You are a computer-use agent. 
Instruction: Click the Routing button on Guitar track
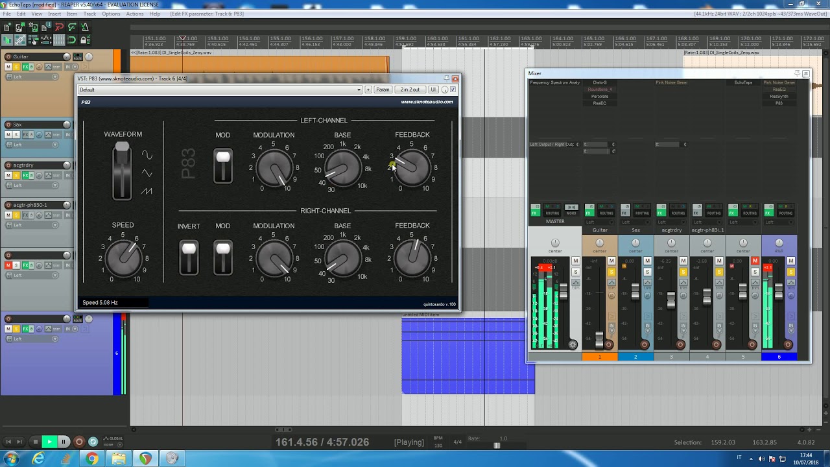tap(77, 56)
